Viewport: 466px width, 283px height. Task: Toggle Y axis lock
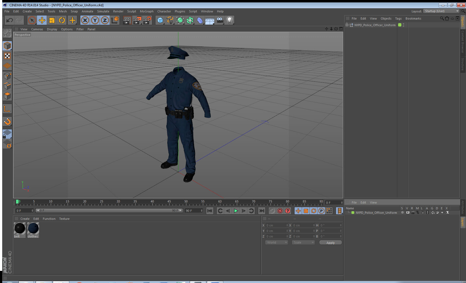[x=95, y=20]
